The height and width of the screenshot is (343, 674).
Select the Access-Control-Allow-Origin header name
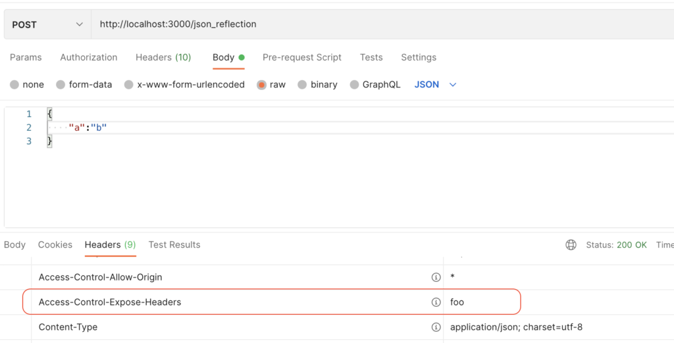[100, 277]
